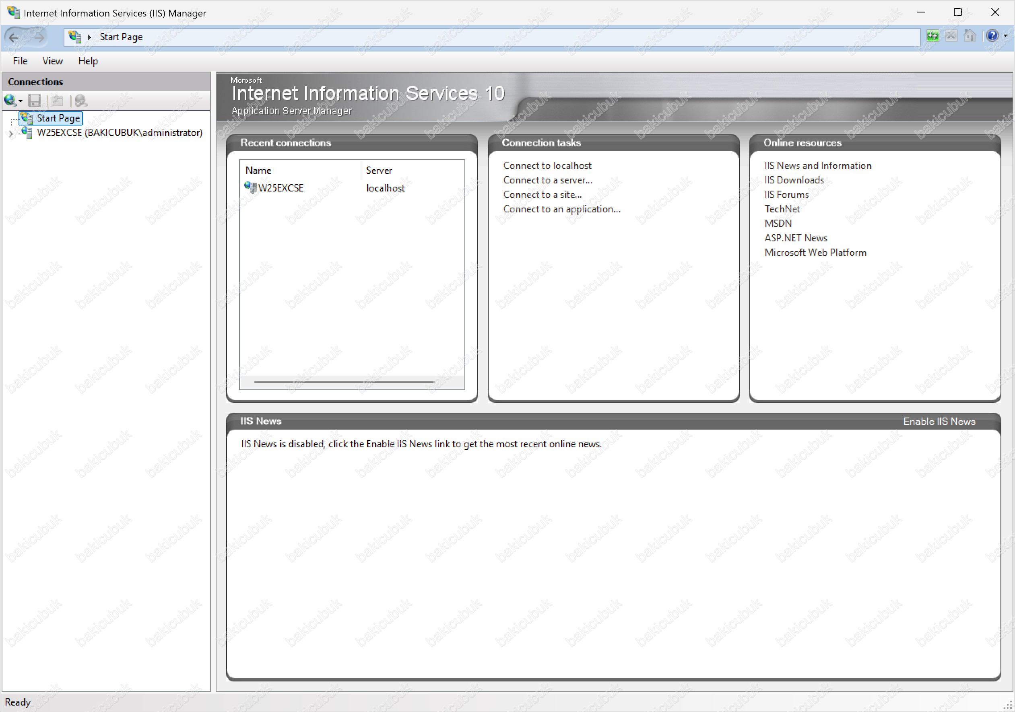1015x712 pixels.
Task: Select the W25EXCSE recent connection name
Action: (x=281, y=188)
